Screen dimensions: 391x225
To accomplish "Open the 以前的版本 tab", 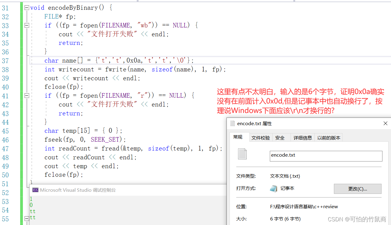I will coord(329,138).
